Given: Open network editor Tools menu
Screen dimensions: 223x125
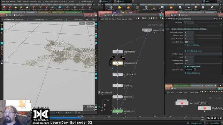Looking at the screenshot, I should (x=119, y=19).
